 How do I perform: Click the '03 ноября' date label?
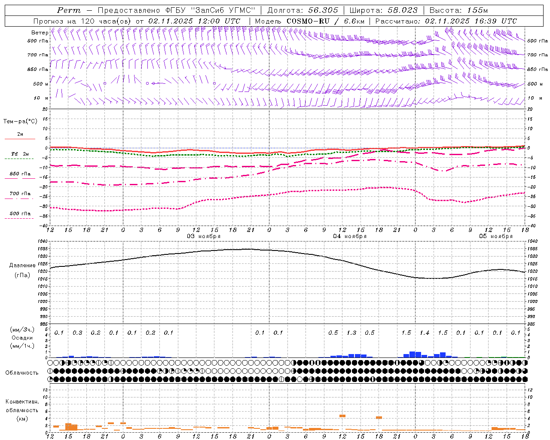point(204,236)
